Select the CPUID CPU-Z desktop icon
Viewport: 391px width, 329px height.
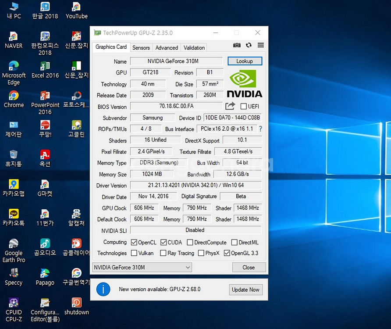[x=14, y=310]
